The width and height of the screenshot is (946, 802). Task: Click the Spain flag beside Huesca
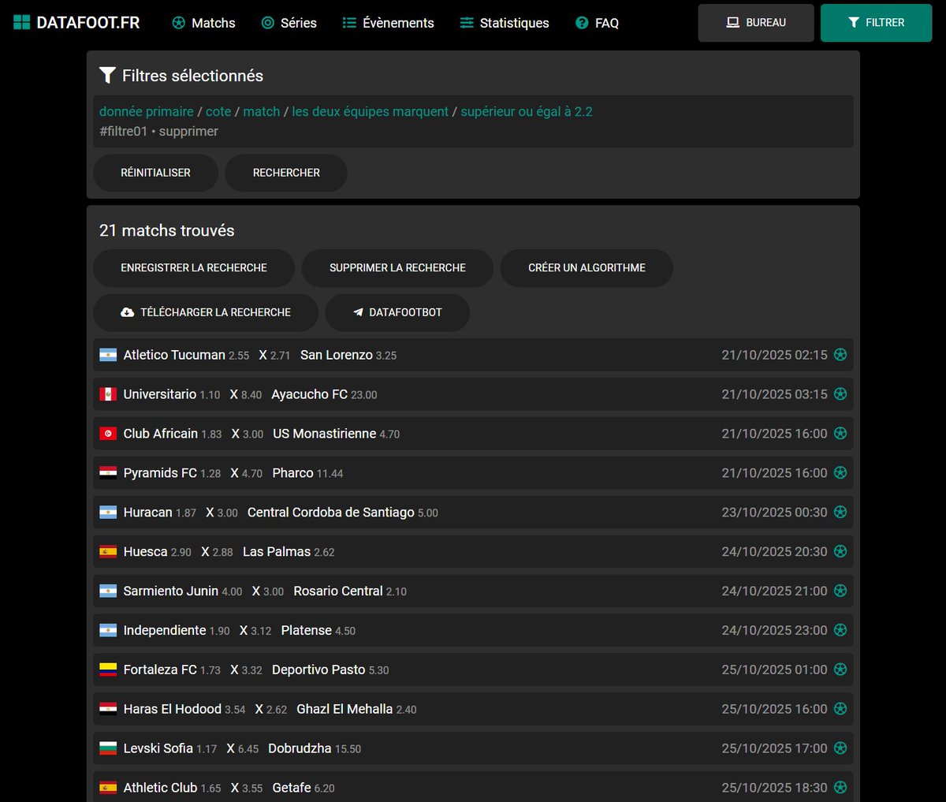(108, 552)
